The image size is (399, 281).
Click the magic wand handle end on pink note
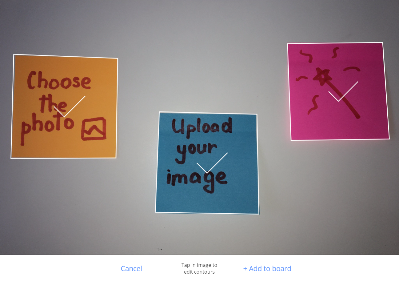356,116
